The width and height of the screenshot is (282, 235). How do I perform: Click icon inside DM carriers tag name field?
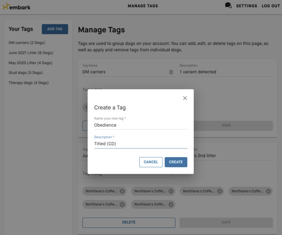pos(171,72)
